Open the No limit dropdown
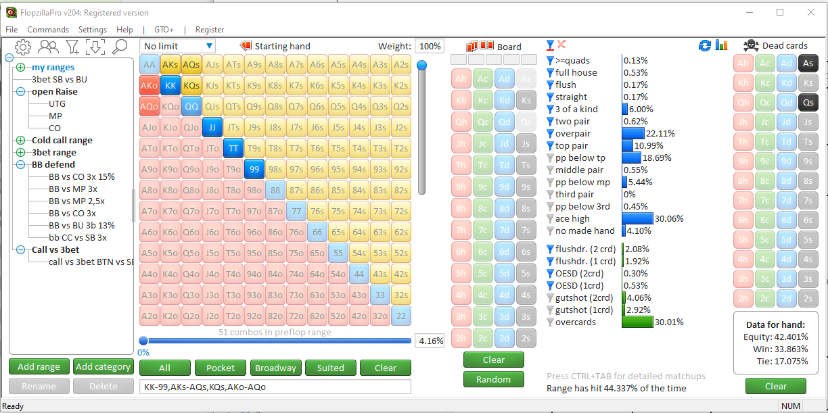Image resolution: width=828 pixels, height=413 pixels. click(178, 46)
